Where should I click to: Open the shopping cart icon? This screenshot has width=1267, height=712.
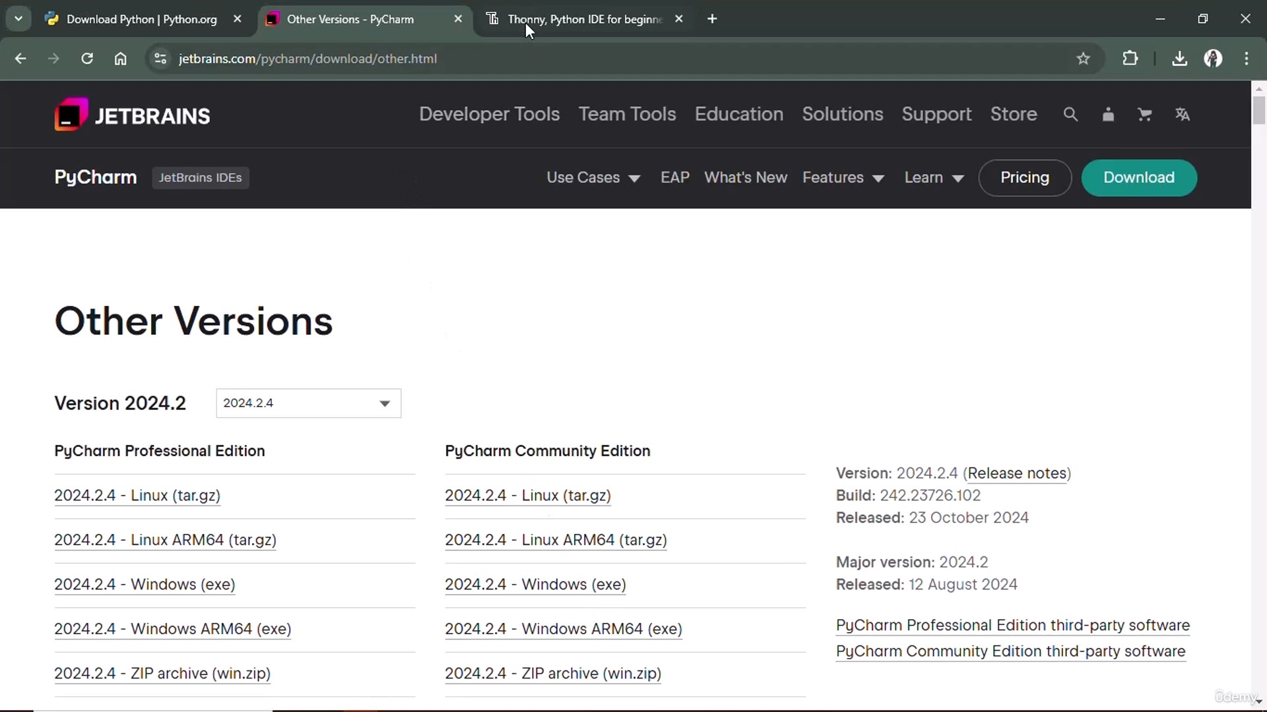(x=1145, y=115)
